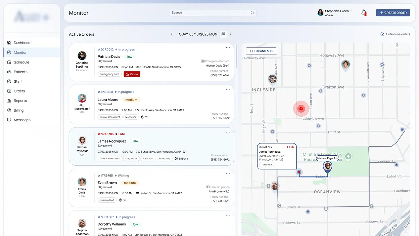Viewport: 419px width, 236px height.
Task: Click the EXPAND MAP button
Action: (x=261, y=51)
